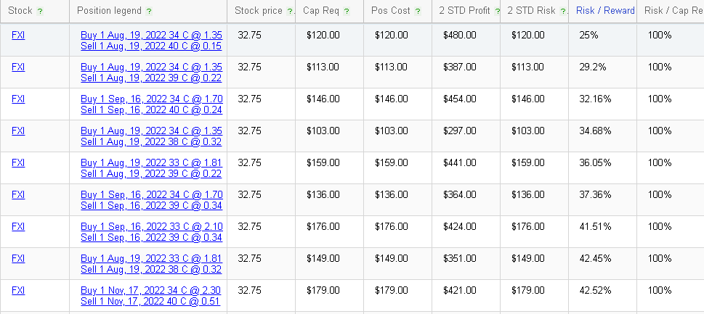Viewport: 704px width, 314px height.
Task: Open FXI stock link in first row
Action: coord(18,35)
